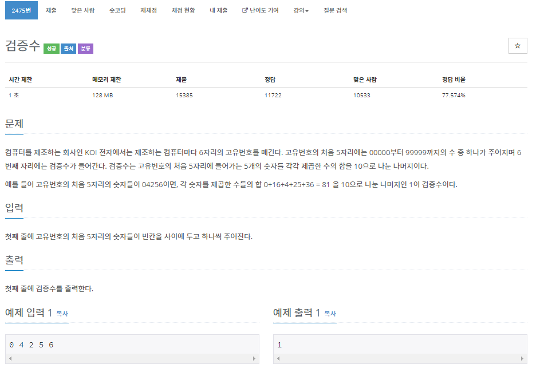Open the 채점 현황 tab

[x=183, y=10]
